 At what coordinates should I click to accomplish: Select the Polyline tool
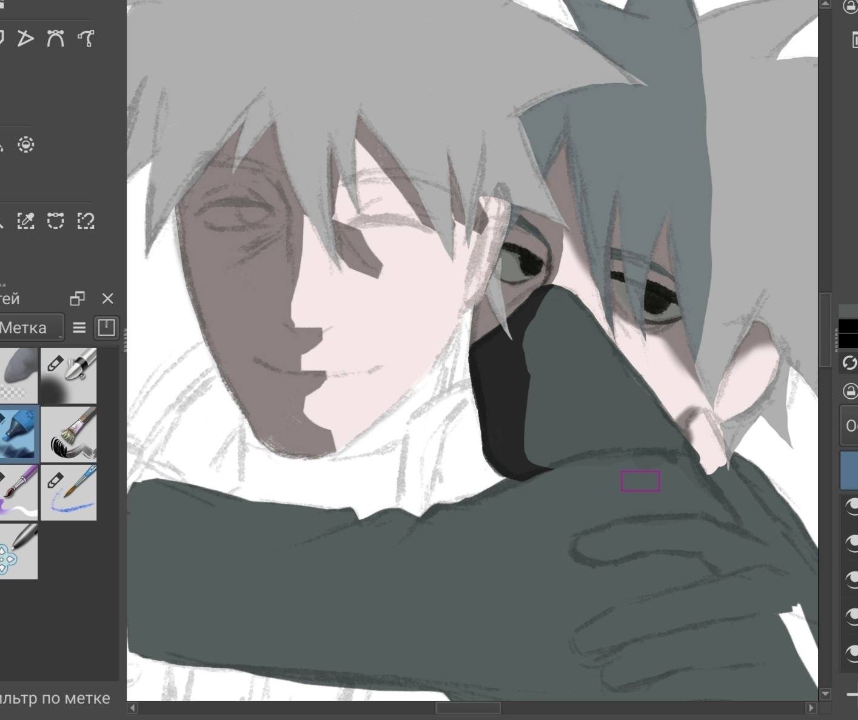pyautogui.click(x=25, y=38)
